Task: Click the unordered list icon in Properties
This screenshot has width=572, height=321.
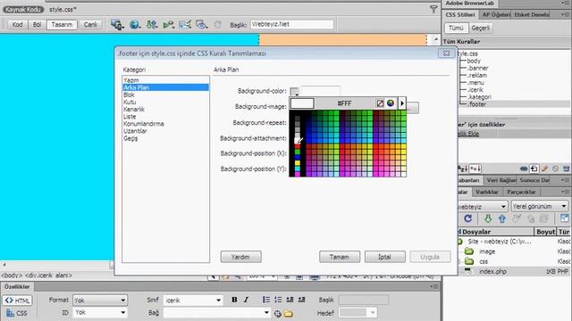Action: [x=266, y=300]
